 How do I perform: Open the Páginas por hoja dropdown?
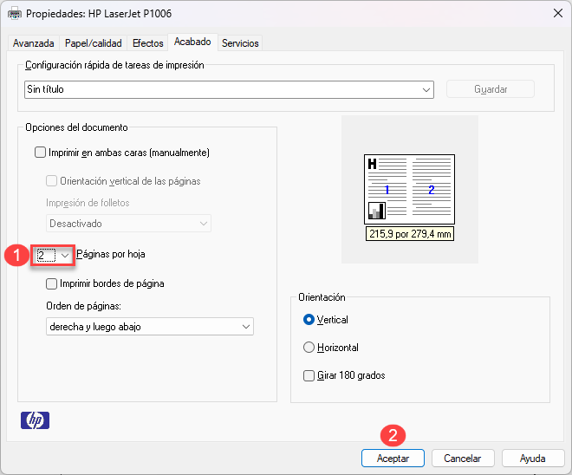click(x=53, y=255)
